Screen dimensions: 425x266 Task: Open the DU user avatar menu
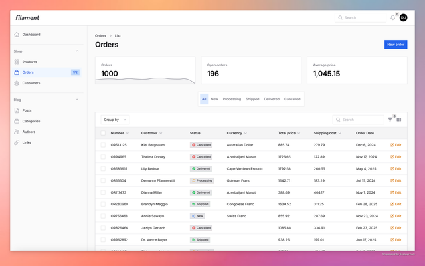403,18
